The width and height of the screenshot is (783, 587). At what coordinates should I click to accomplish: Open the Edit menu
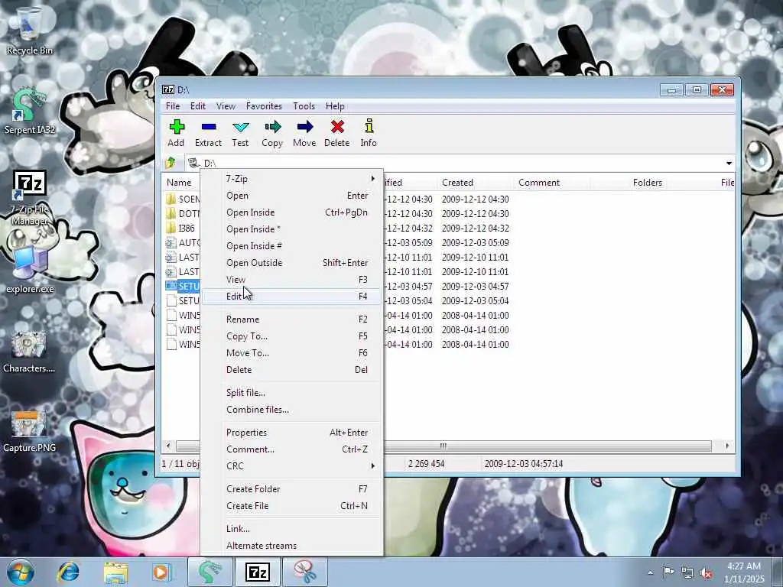click(x=198, y=105)
